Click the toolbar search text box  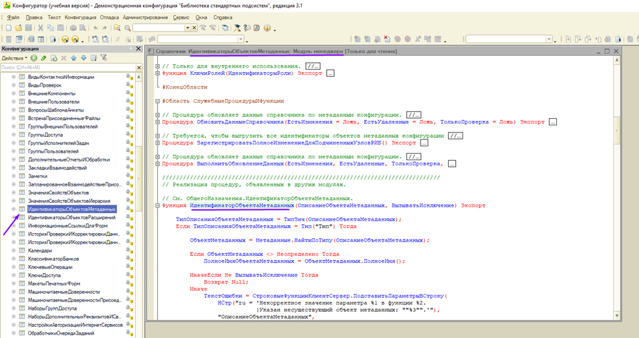pos(159,28)
